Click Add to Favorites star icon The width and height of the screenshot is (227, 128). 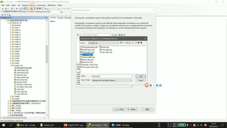[x=125, y=35]
